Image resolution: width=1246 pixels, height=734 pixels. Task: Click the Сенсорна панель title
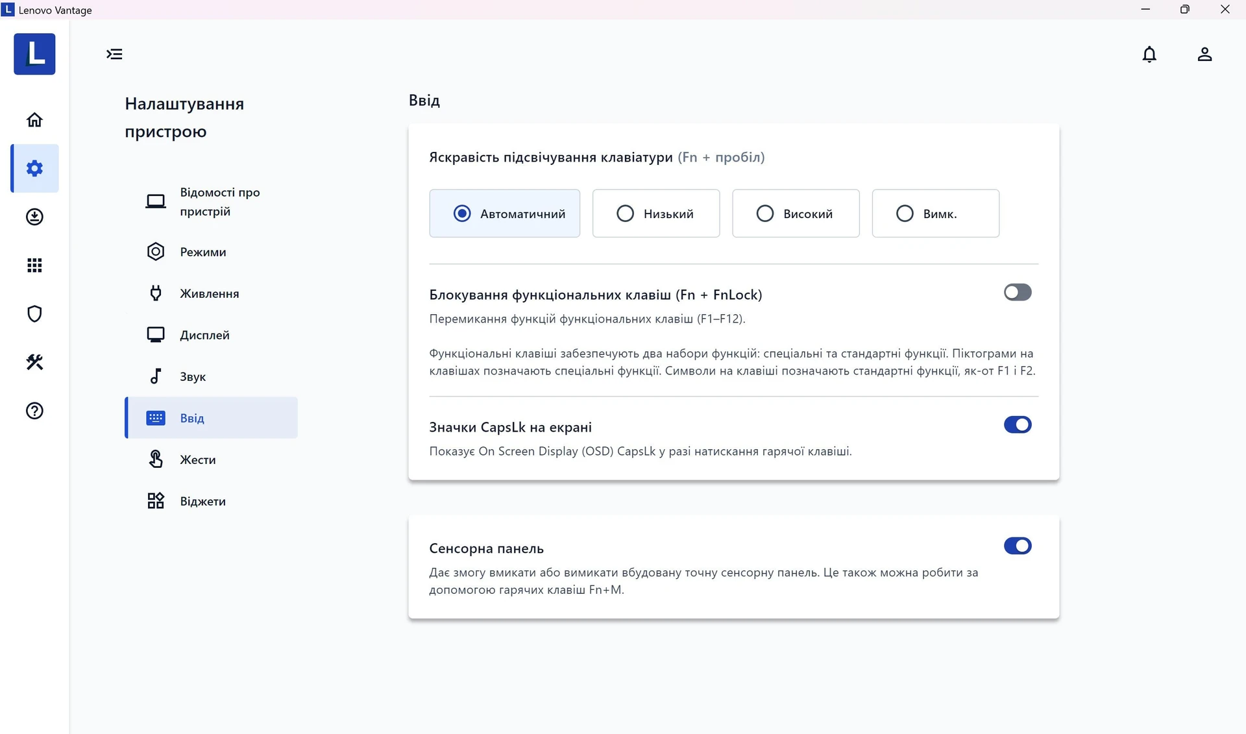pyautogui.click(x=486, y=549)
